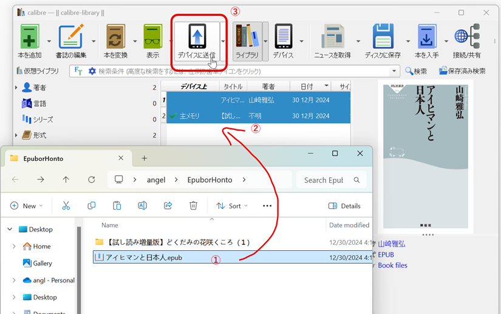Open Save to disk dropdown arrow
501x314 pixels.
click(408, 41)
